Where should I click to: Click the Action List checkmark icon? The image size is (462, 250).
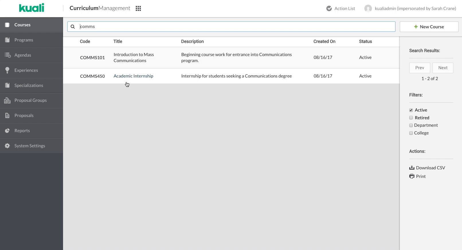[329, 9]
